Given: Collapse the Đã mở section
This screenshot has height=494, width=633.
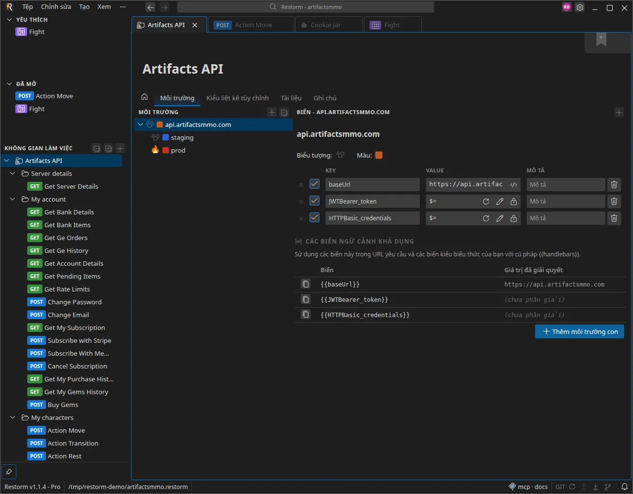Looking at the screenshot, I should coord(9,84).
